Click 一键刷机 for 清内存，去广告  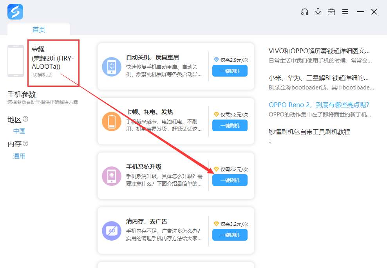click(230, 235)
